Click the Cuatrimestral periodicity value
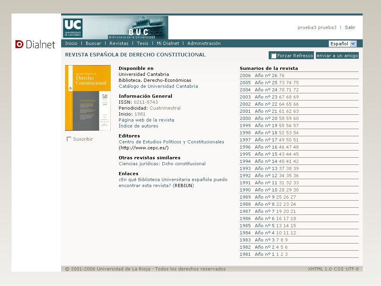This screenshot has width=381, height=286. coord(165,108)
